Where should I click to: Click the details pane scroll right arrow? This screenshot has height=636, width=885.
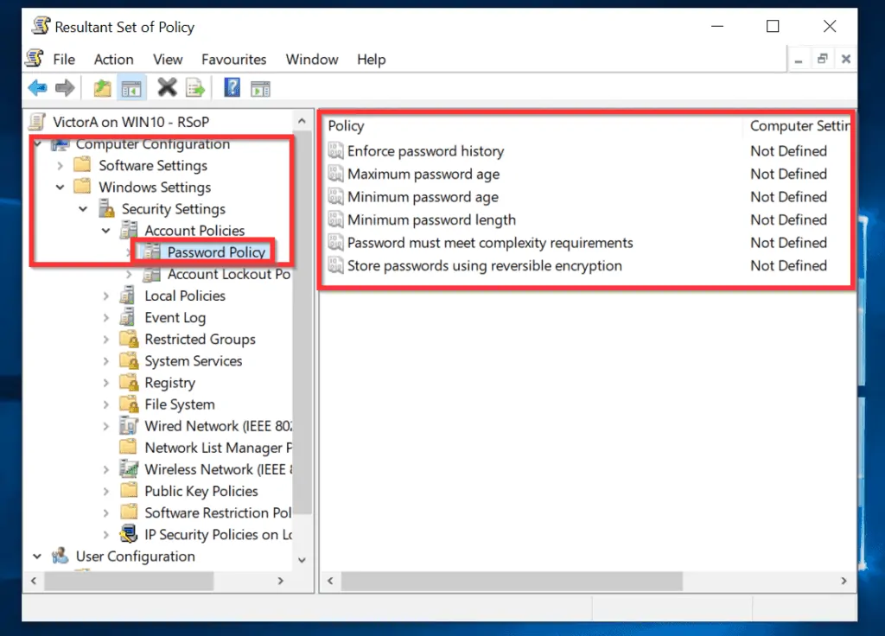pyautogui.click(x=844, y=581)
